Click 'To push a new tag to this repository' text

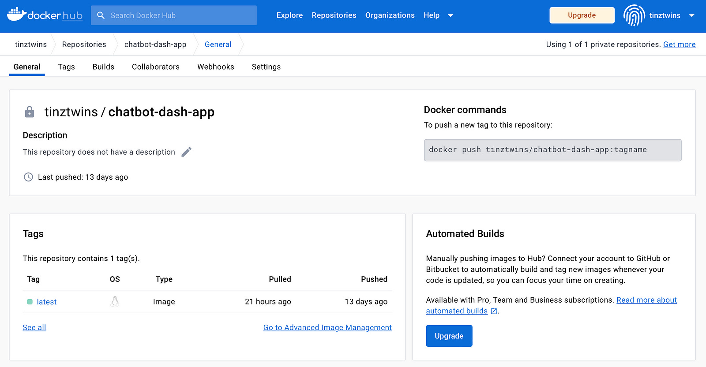pos(488,125)
